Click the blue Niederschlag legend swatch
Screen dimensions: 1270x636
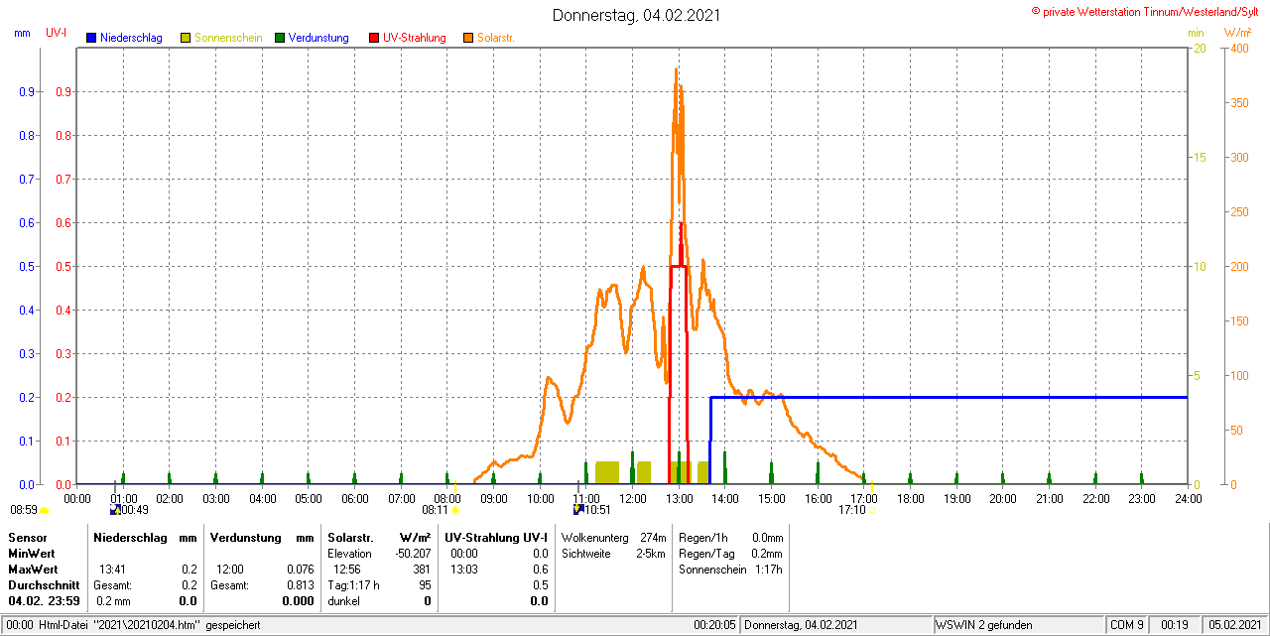91,38
